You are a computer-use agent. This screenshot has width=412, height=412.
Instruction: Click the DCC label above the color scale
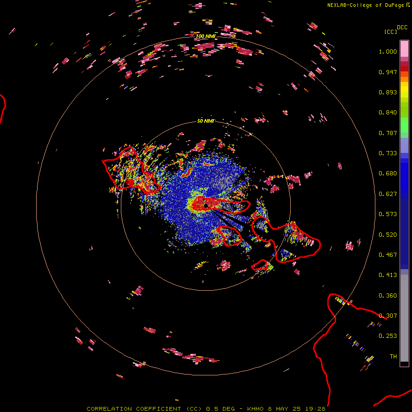402,27
